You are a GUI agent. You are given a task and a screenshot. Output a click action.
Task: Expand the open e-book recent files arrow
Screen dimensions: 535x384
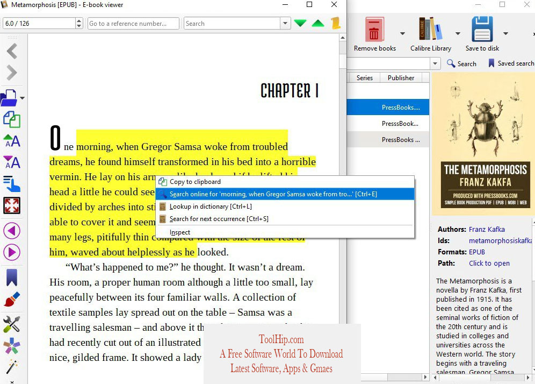coord(23,98)
